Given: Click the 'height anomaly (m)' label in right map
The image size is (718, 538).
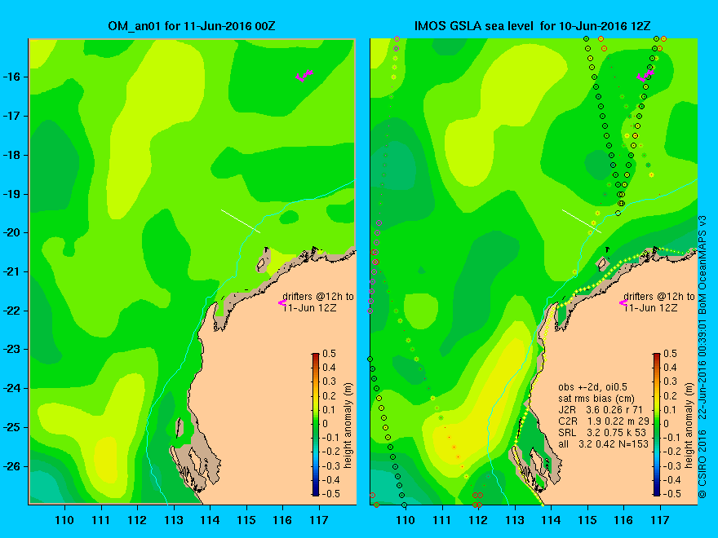Looking at the screenshot, I should [689, 425].
